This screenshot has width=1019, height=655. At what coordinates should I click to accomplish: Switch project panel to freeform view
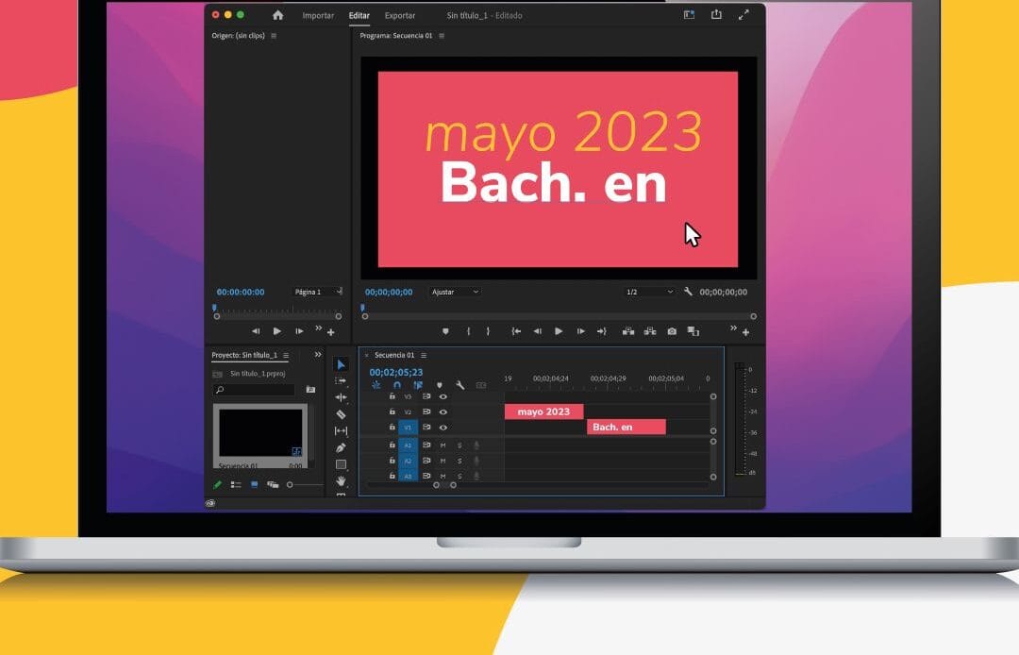[273, 485]
